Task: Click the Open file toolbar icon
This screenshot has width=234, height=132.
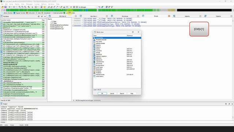Action: click(x=3, y=7)
